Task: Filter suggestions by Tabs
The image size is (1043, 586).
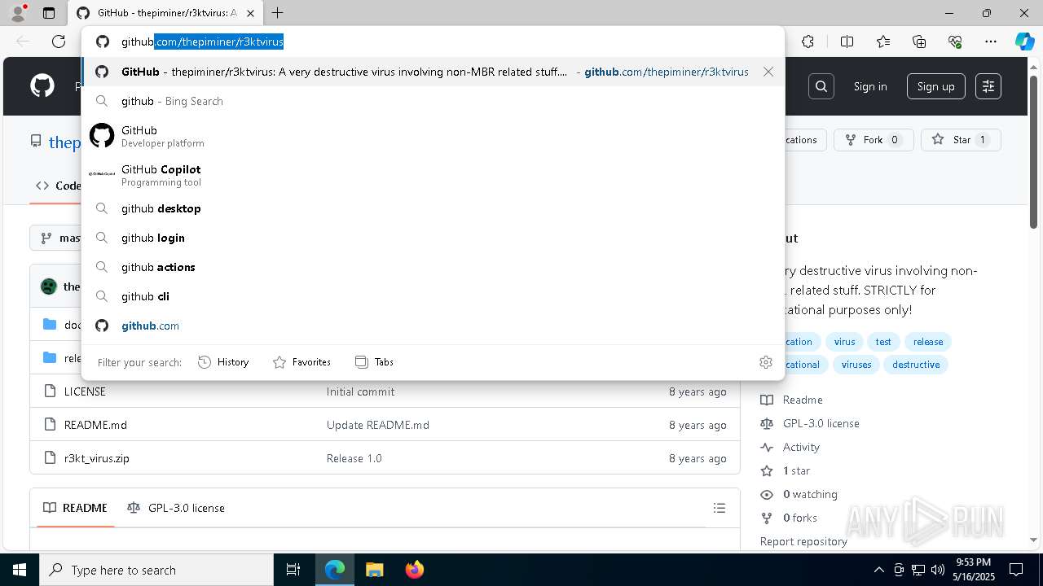Action: 375,362
